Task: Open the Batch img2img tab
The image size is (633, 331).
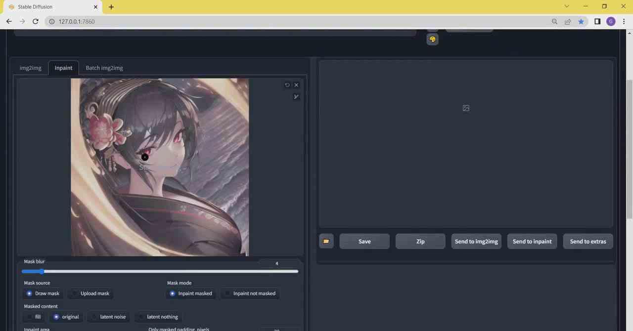Action: (x=104, y=68)
